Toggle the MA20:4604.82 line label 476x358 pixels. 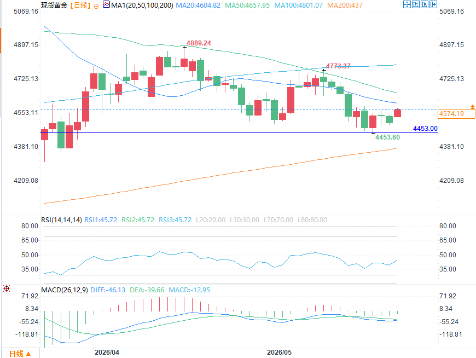pyautogui.click(x=198, y=5)
